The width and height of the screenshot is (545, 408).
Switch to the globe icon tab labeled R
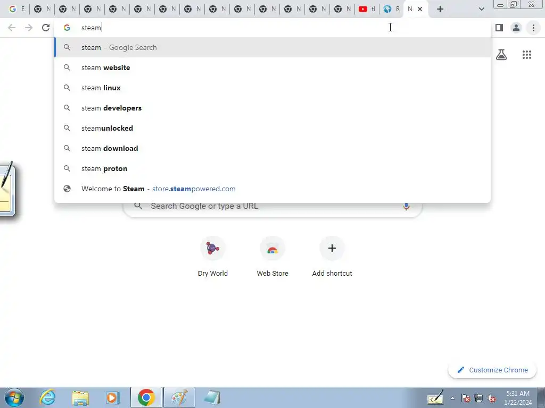[x=391, y=9]
